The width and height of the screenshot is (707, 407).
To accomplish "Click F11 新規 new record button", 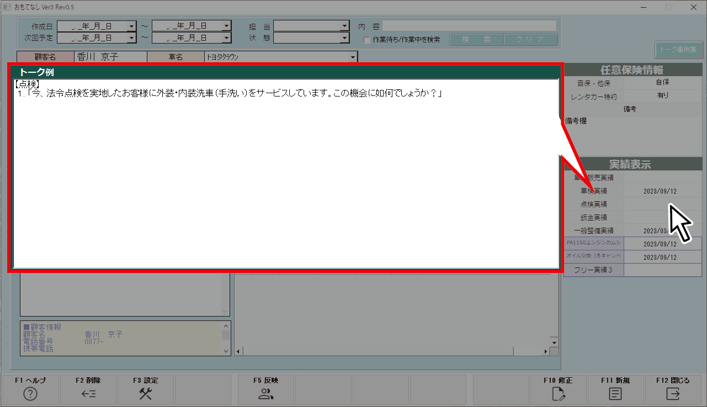I will [615, 389].
